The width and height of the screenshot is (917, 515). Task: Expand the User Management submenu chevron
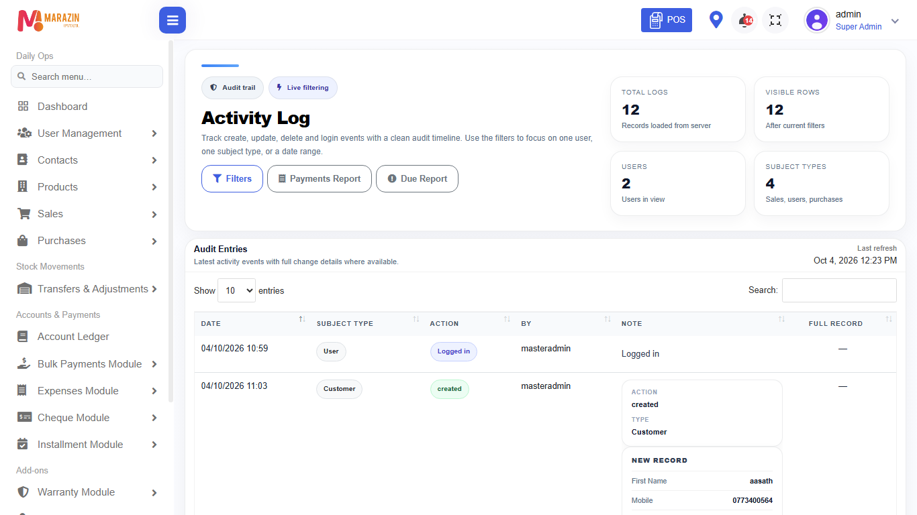154,133
